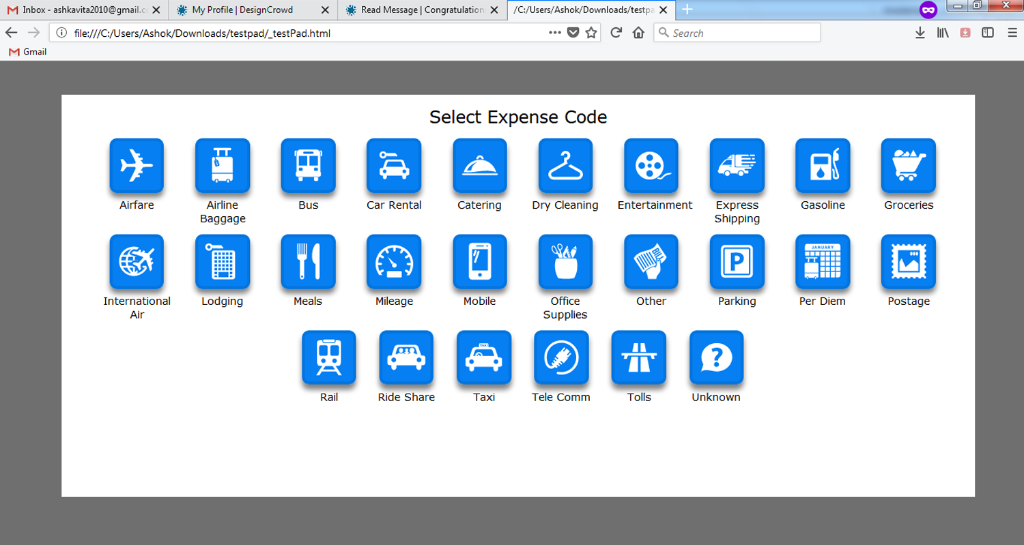Select the Lodging expense icon
Image resolution: width=1024 pixels, height=545 pixels.
tap(223, 261)
